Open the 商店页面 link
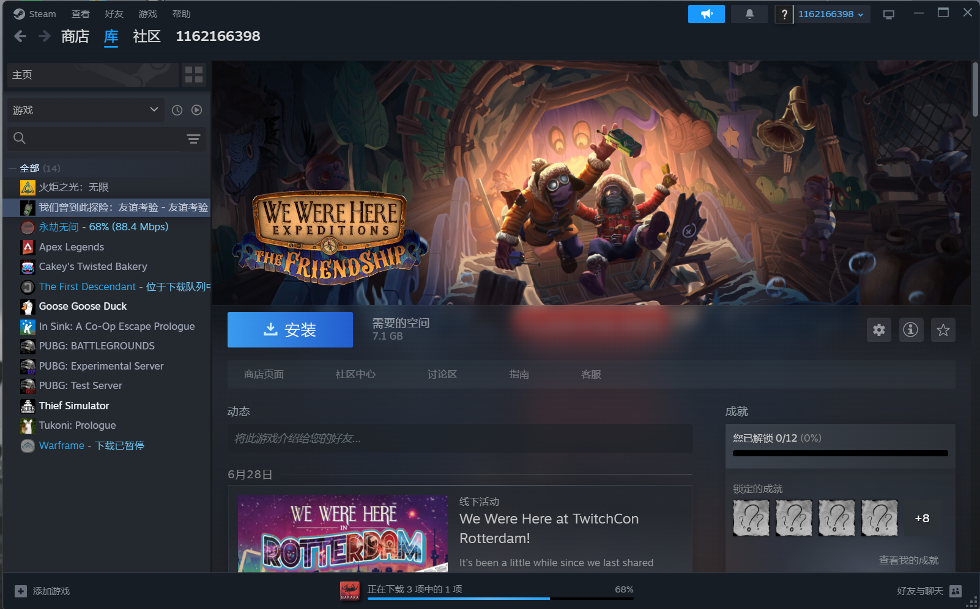 264,374
